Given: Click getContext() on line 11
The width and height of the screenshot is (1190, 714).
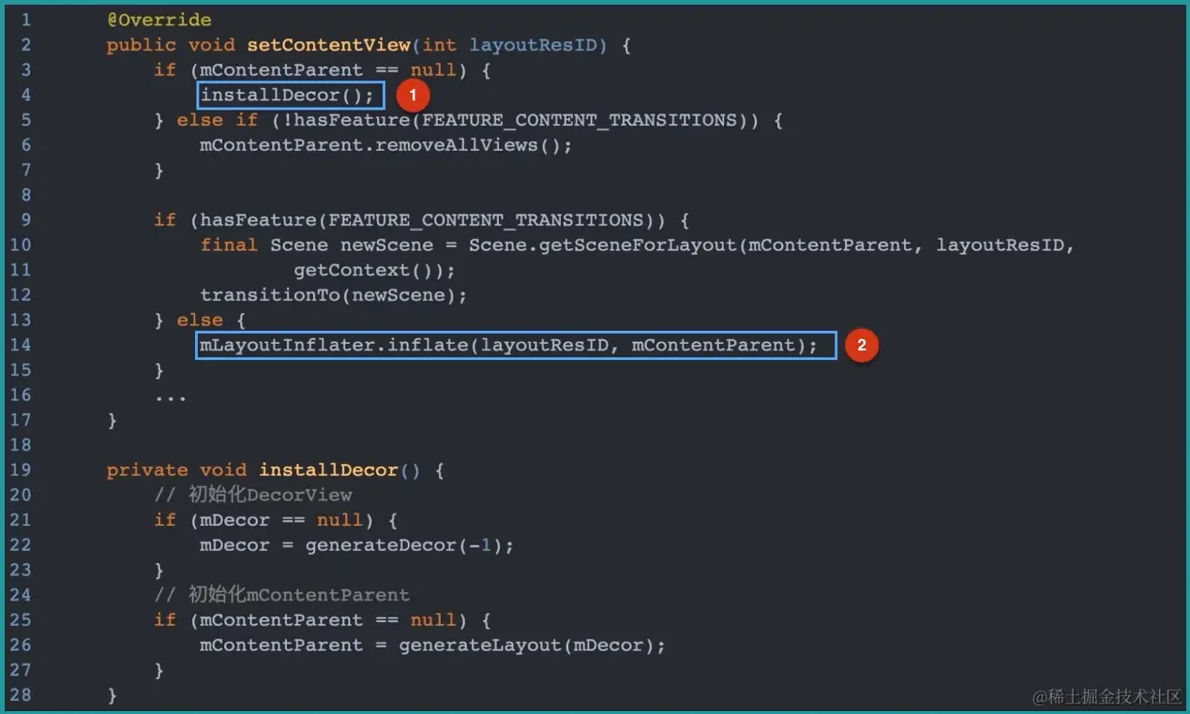Looking at the screenshot, I should pyautogui.click(x=369, y=270).
